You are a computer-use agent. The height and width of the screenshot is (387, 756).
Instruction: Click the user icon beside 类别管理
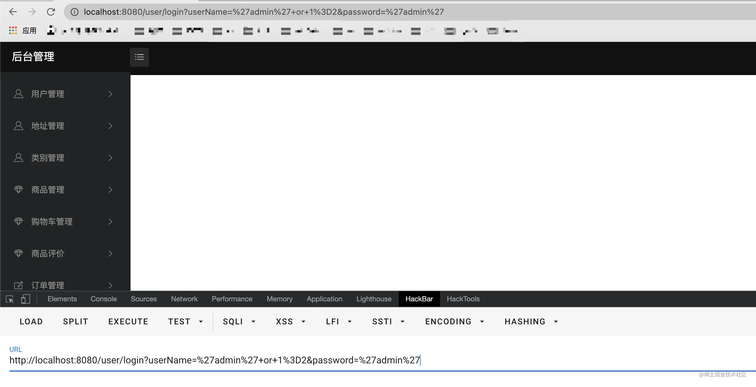click(x=19, y=157)
